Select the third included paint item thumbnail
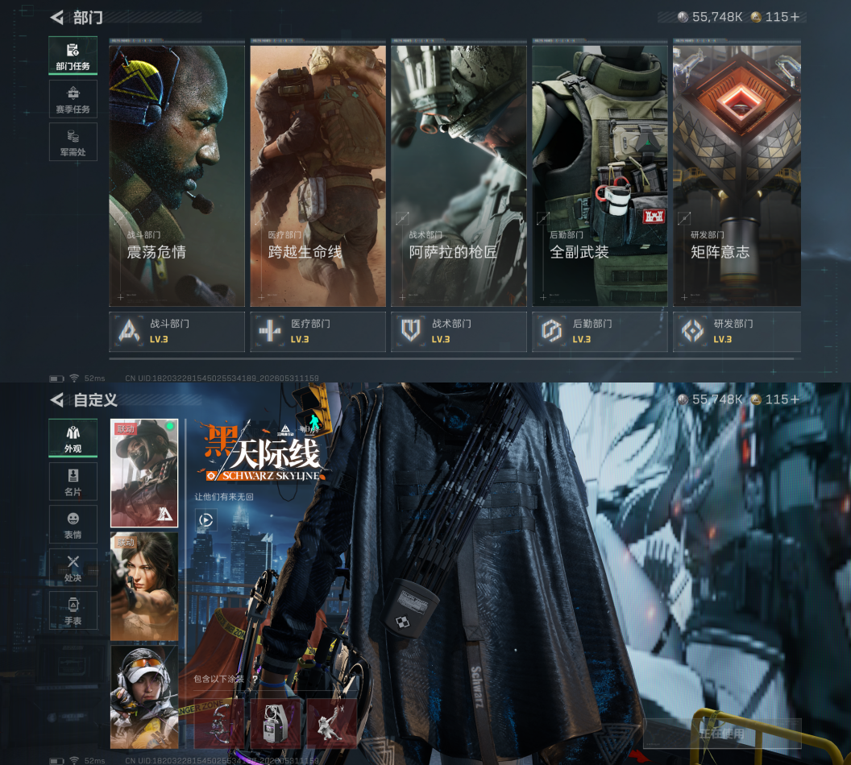The height and width of the screenshot is (765, 851). tap(331, 723)
